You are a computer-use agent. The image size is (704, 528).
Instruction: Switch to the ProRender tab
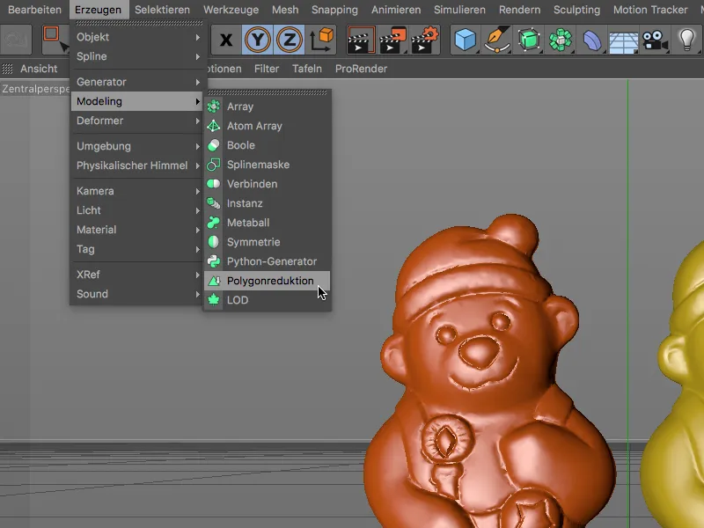[x=361, y=68]
